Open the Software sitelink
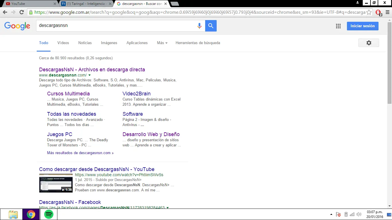The image size is (392, 220). 133,114
